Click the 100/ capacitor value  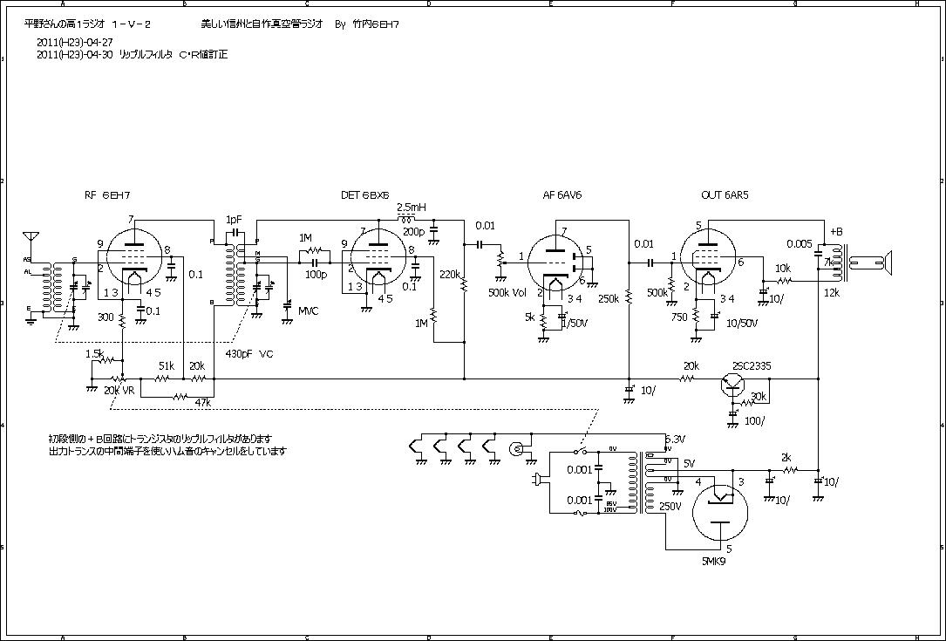click(755, 420)
